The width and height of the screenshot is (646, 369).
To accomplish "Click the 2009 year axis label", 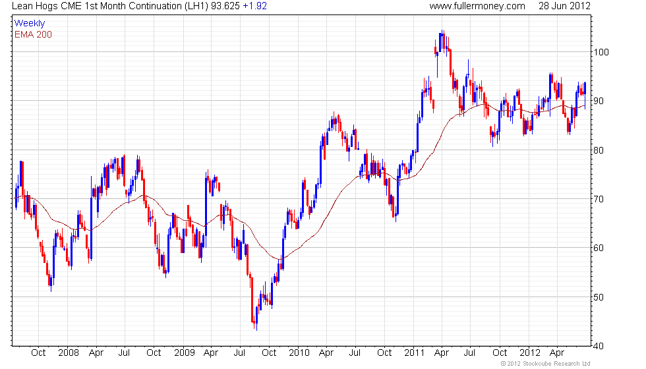I will (x=184, y=353).
